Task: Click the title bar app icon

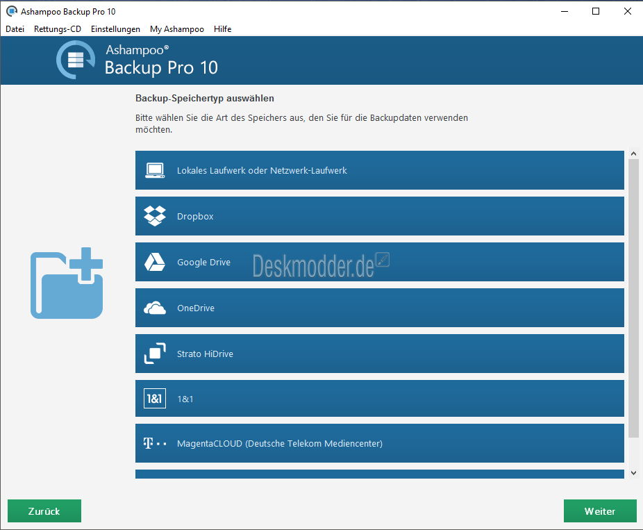Action: tap(12, 11)
